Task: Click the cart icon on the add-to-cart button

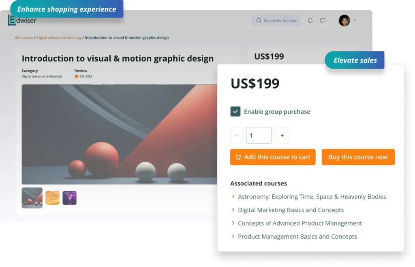Action: coord(238,157)
